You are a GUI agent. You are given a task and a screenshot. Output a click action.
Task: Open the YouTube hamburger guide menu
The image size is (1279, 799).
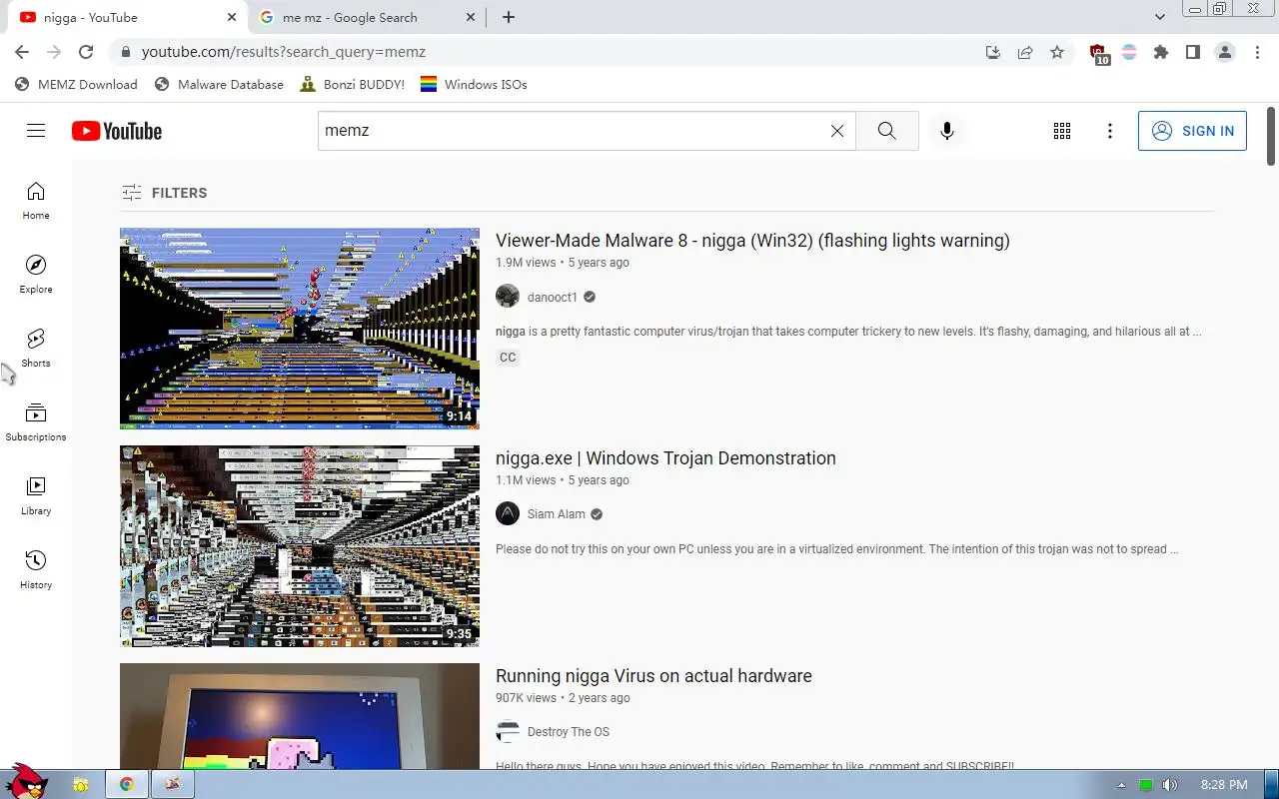[x=36, y=131]
